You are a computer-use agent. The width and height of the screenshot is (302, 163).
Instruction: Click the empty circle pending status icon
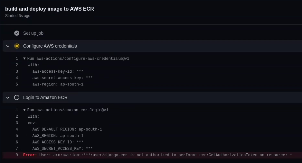tap(17, 97)
